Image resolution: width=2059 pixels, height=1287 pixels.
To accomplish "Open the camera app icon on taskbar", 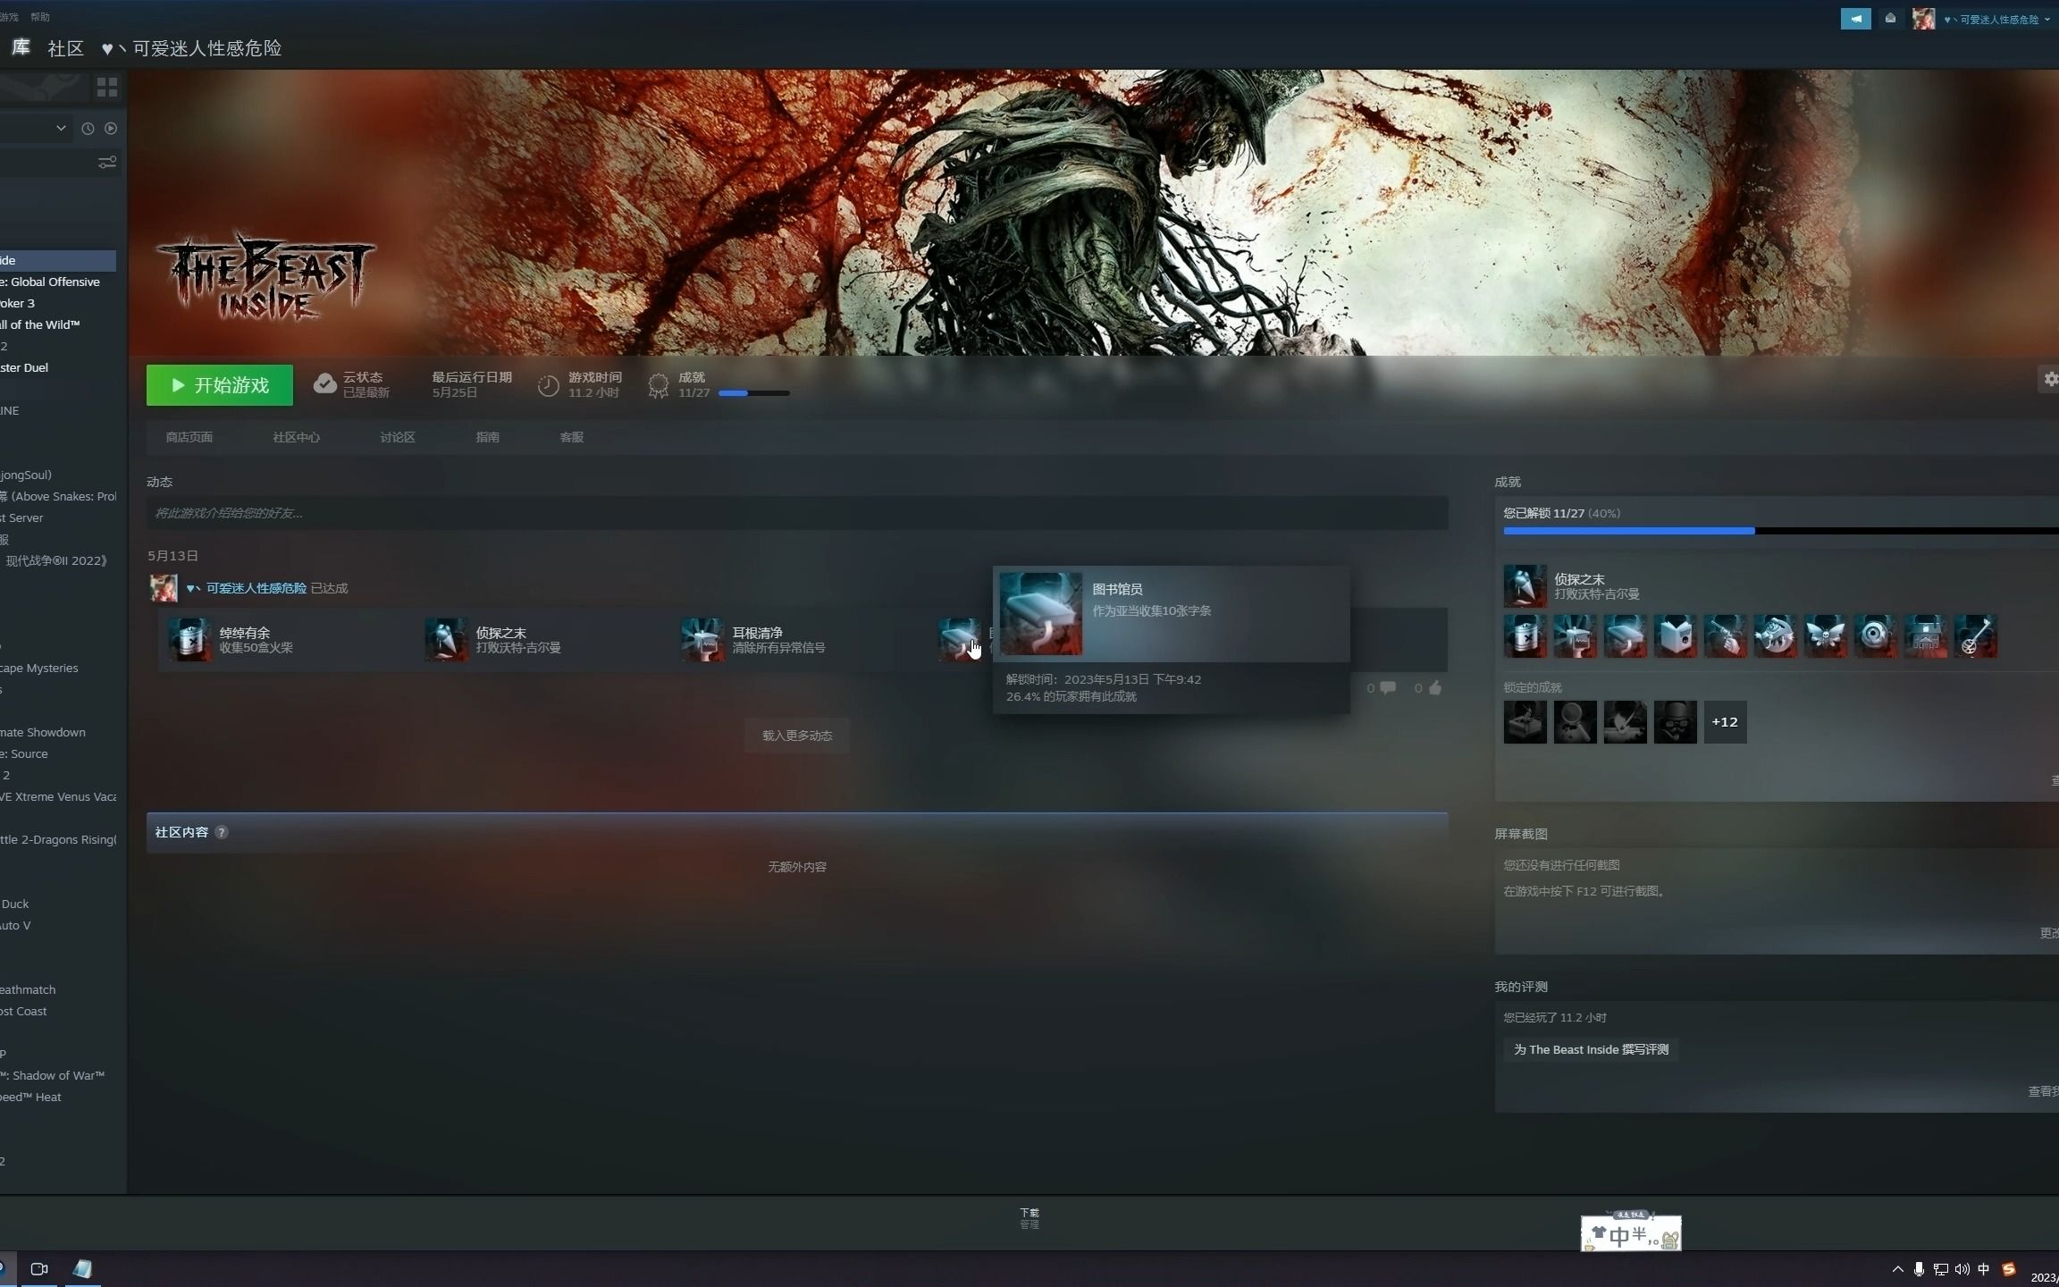I will pyautogui.click(x=39, y=1269).
